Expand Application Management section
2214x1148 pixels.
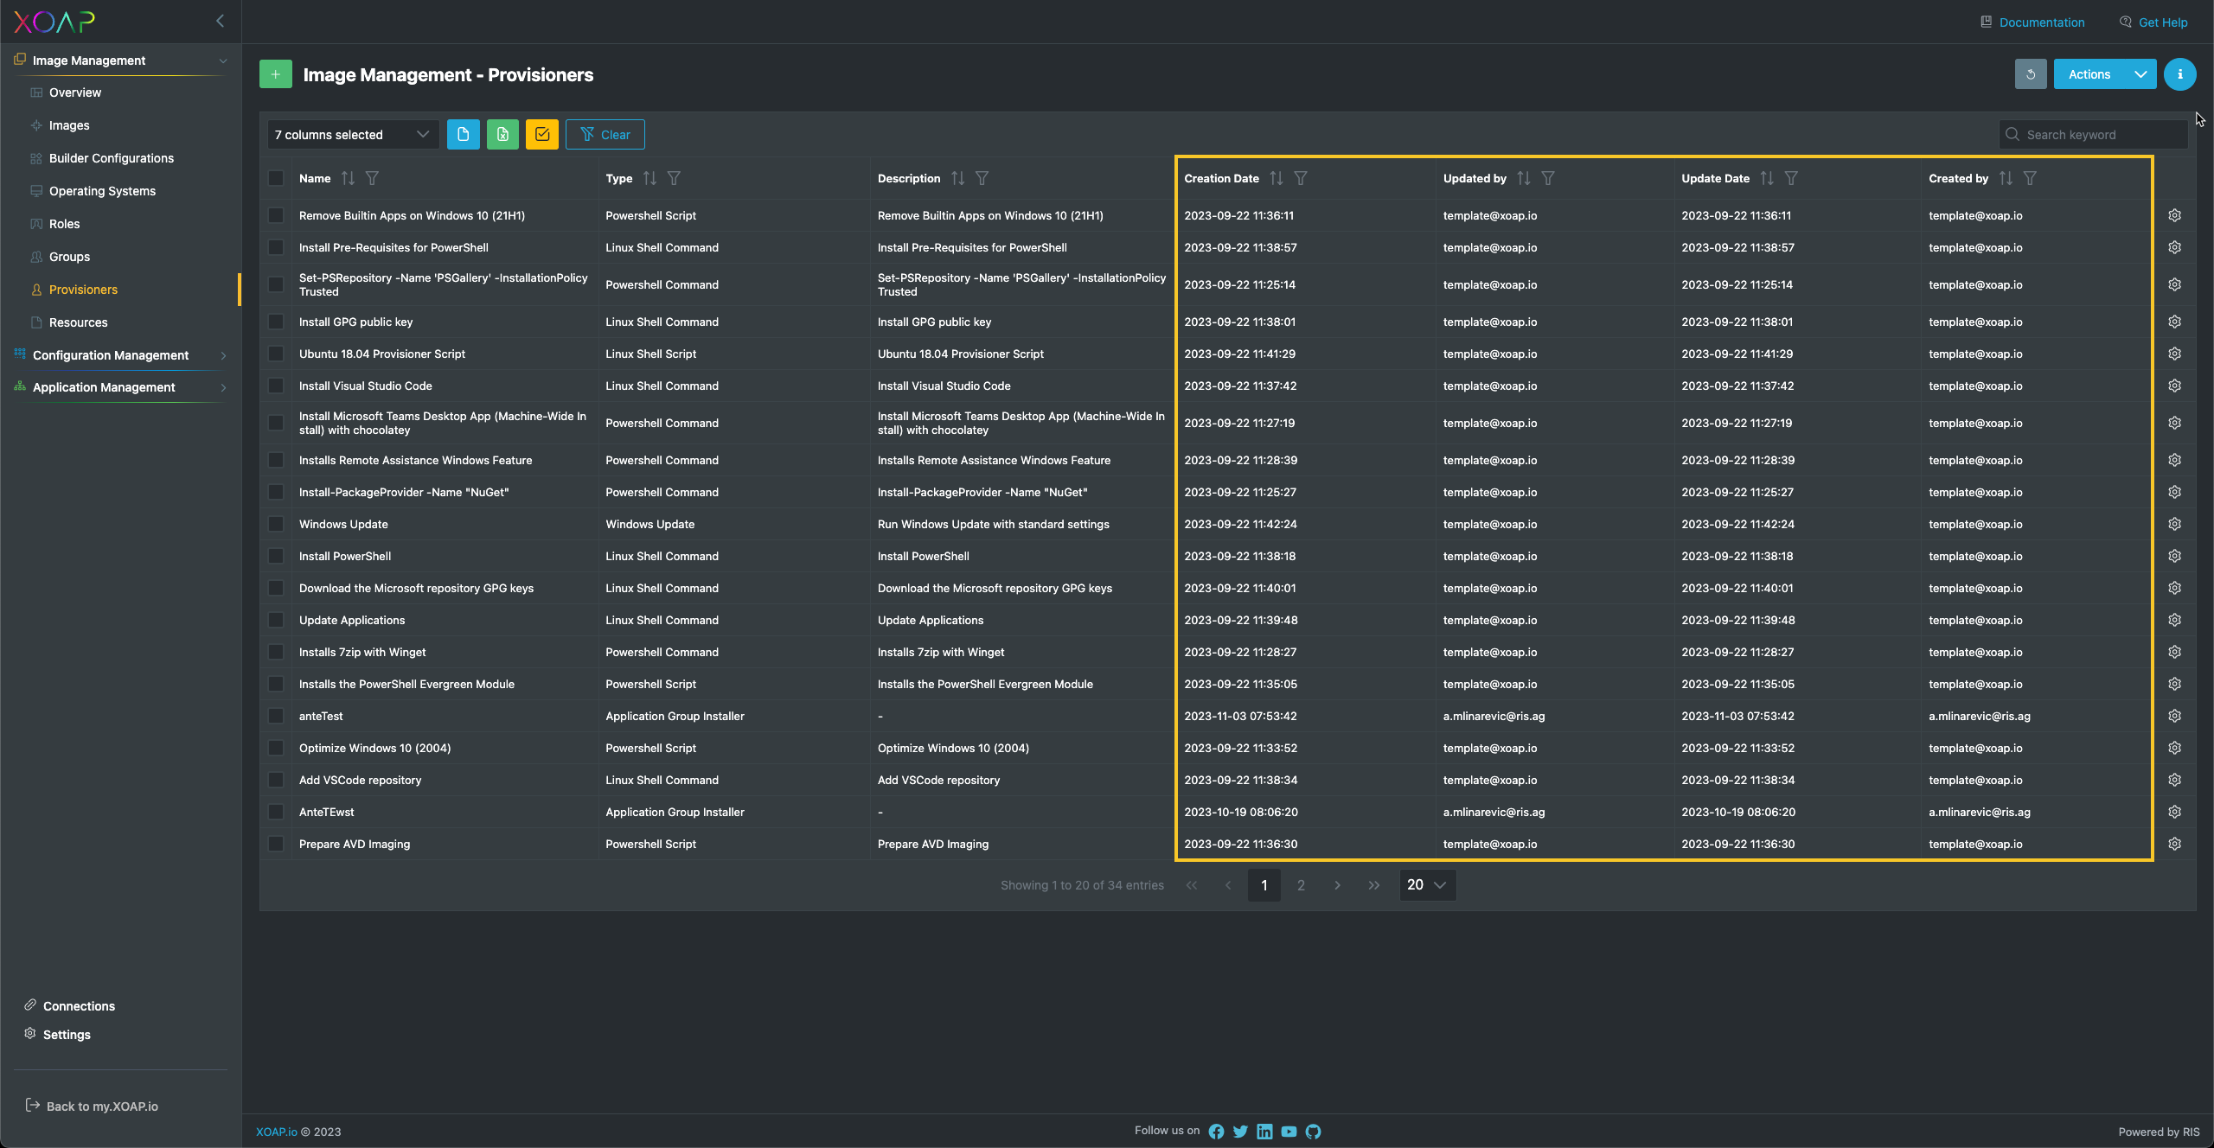tap(223, 387)
